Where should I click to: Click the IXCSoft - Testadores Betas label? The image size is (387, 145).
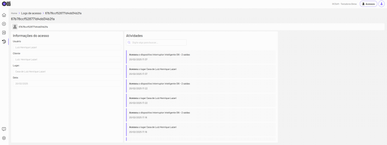tap(344, 4)
